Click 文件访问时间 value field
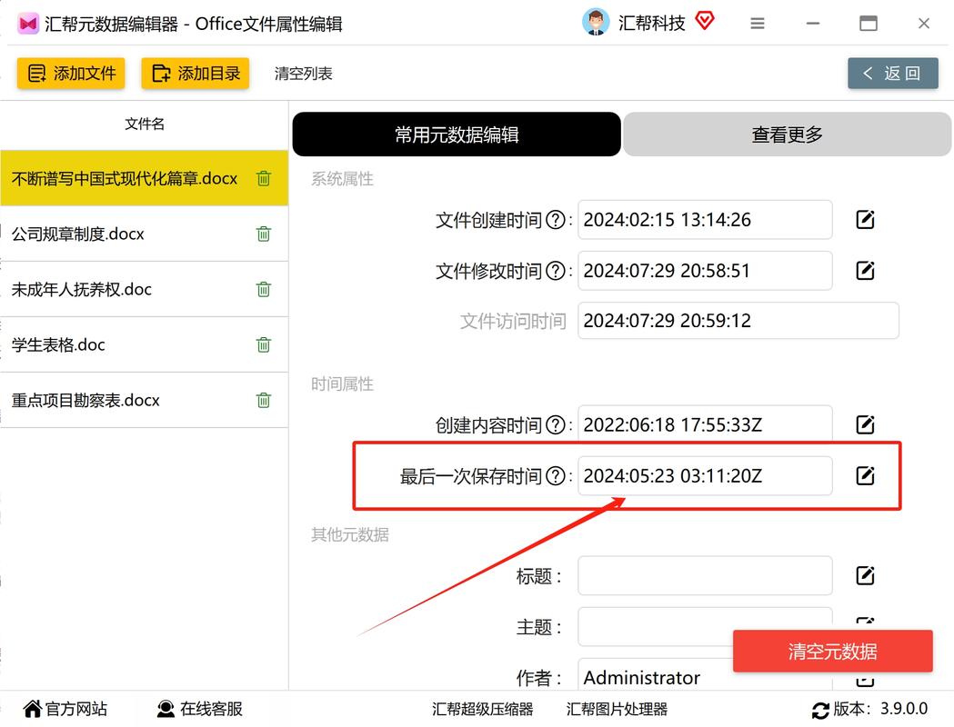This screenshot has width=954, height=727. 738,321
